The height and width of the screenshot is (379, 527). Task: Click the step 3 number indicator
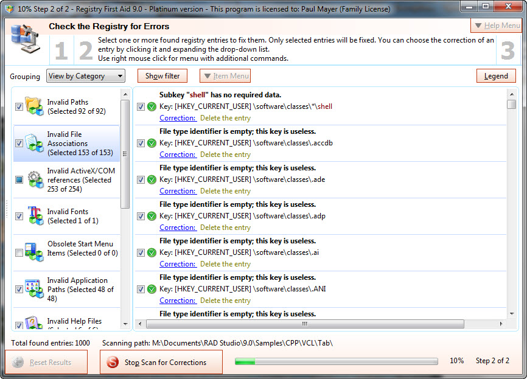pos(508,51)
